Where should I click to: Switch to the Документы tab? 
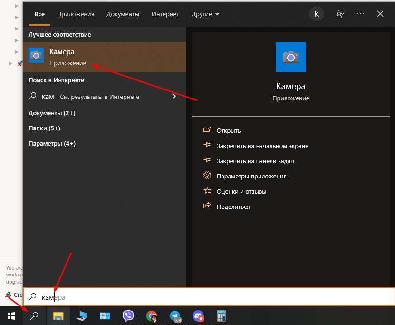123,14
